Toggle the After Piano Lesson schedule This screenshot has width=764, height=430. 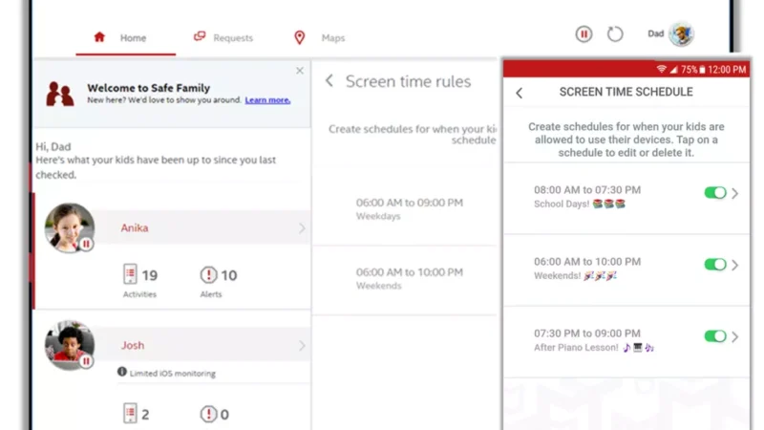[x=714, y=336]
